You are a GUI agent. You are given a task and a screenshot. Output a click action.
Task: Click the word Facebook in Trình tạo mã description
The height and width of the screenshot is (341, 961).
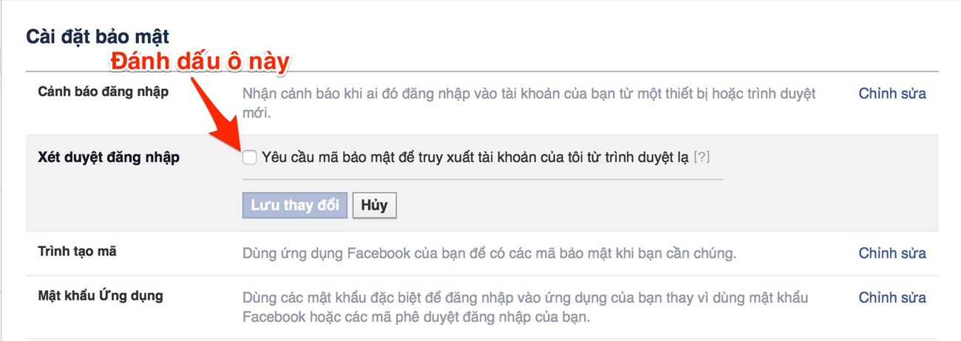[x=378, y=253]
